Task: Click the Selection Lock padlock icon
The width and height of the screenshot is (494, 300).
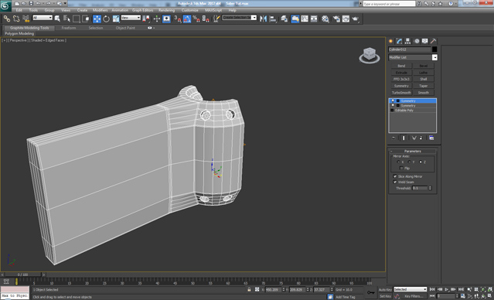Action: pos(249,289)
